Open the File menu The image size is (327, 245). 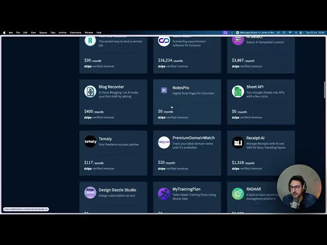pos(18,33)
